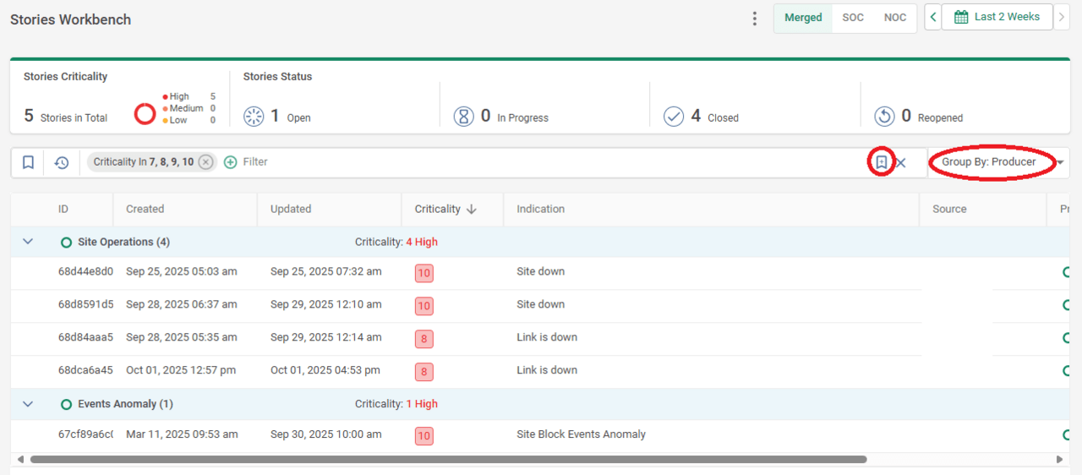Open the Last 2 Weeks date picker
This screenshot has height=475, width=1082.
click(997, 17)
